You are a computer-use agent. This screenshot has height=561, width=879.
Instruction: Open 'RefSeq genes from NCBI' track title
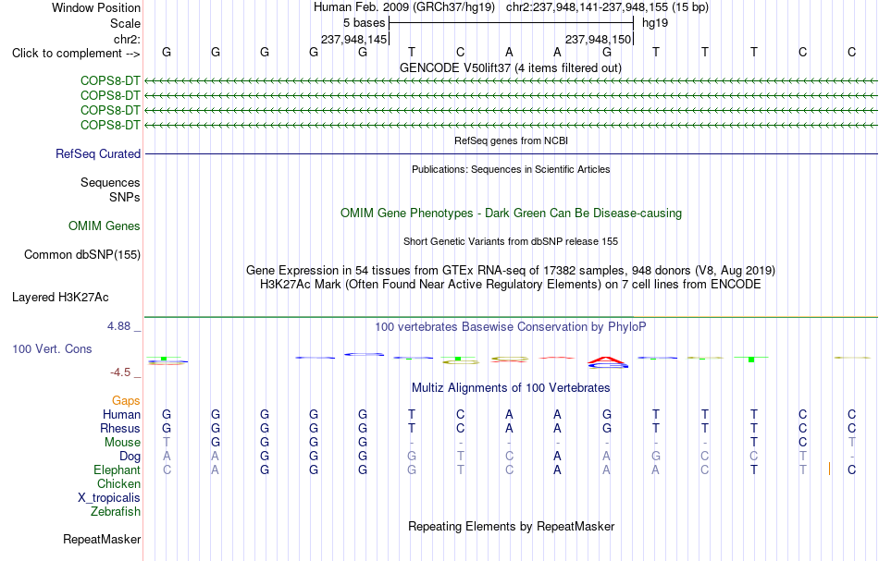pos(511,140)
